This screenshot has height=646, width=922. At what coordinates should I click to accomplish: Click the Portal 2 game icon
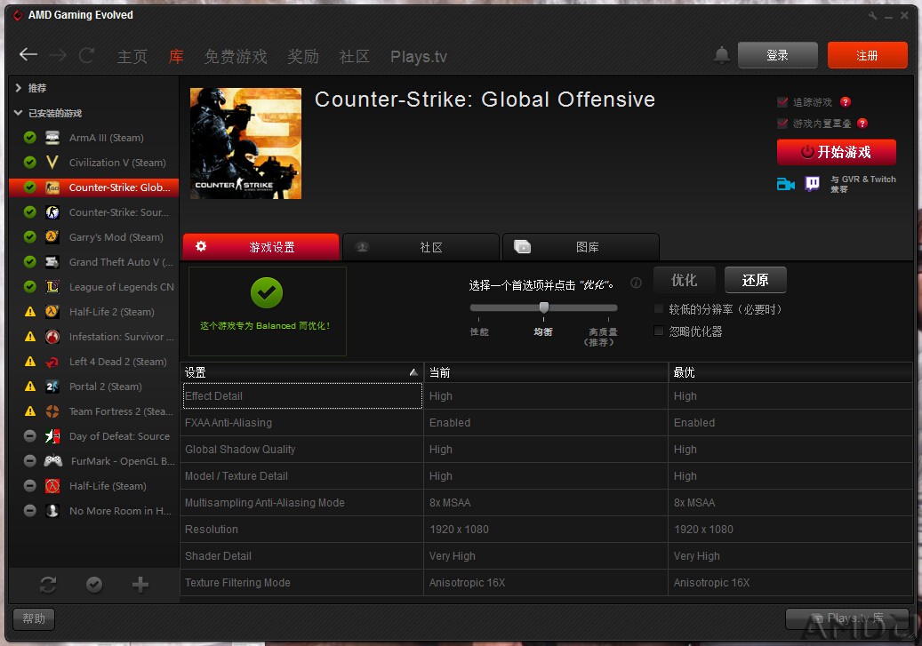52,387
